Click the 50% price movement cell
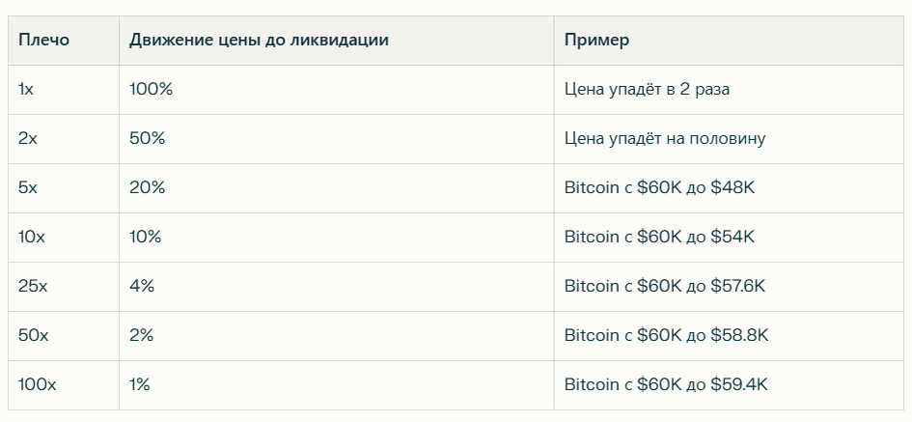912x422 pixels. (337, 139)
